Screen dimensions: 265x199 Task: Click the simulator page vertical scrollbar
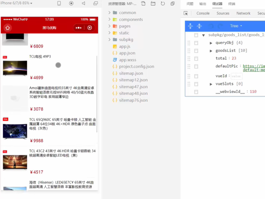pyautogui.click(x=97, y=94)
